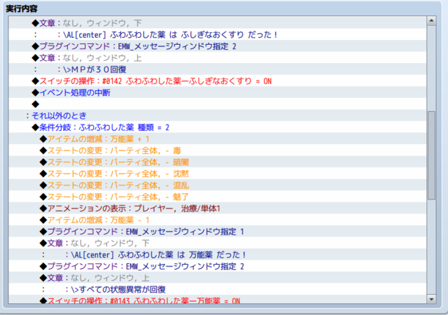Screen dimensions: 448x315
Task: Select the それ以外のとき branch row
Action: point(218,115)
